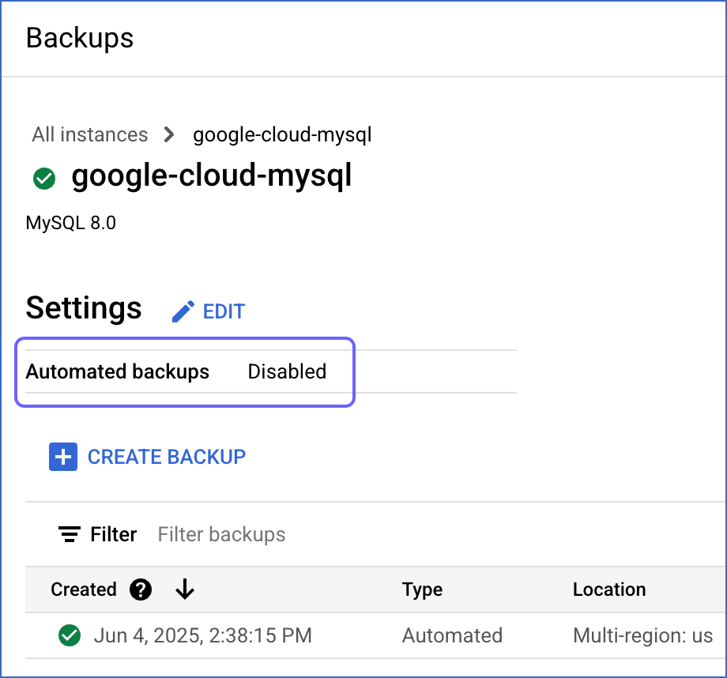Click the MySQL 8.0 version text
The height and width of the screenshot is (678, 727).
70,223
